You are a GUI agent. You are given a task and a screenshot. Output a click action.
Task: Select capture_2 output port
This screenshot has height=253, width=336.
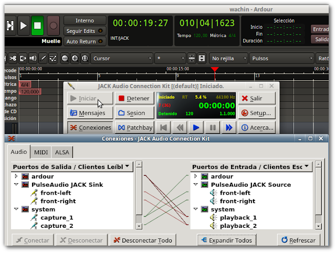tap(57, 226)
